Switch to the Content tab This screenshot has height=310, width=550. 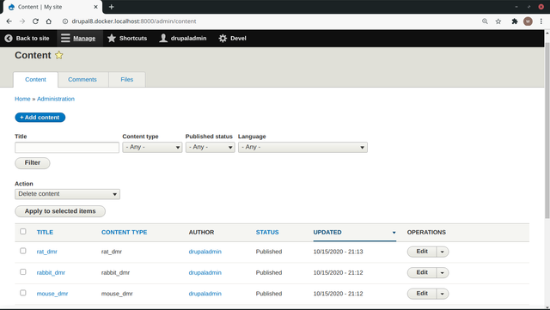pos(35,80)
